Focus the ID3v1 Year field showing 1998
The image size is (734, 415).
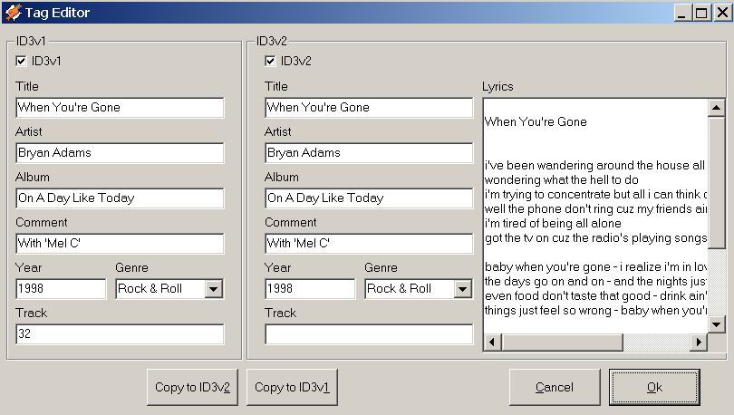(x=61, y=289)
